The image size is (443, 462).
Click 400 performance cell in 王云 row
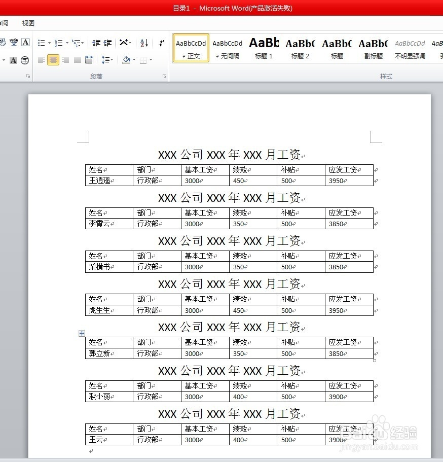tap(253, 440)
